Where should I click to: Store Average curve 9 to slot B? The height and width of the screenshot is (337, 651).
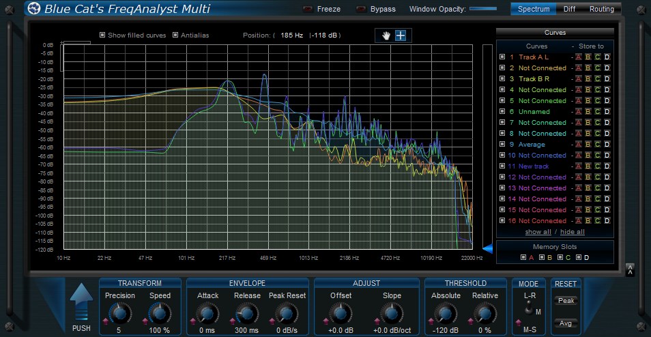click(x=588, y=145)
